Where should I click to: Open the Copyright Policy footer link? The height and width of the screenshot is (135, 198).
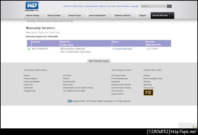point(30,91)
